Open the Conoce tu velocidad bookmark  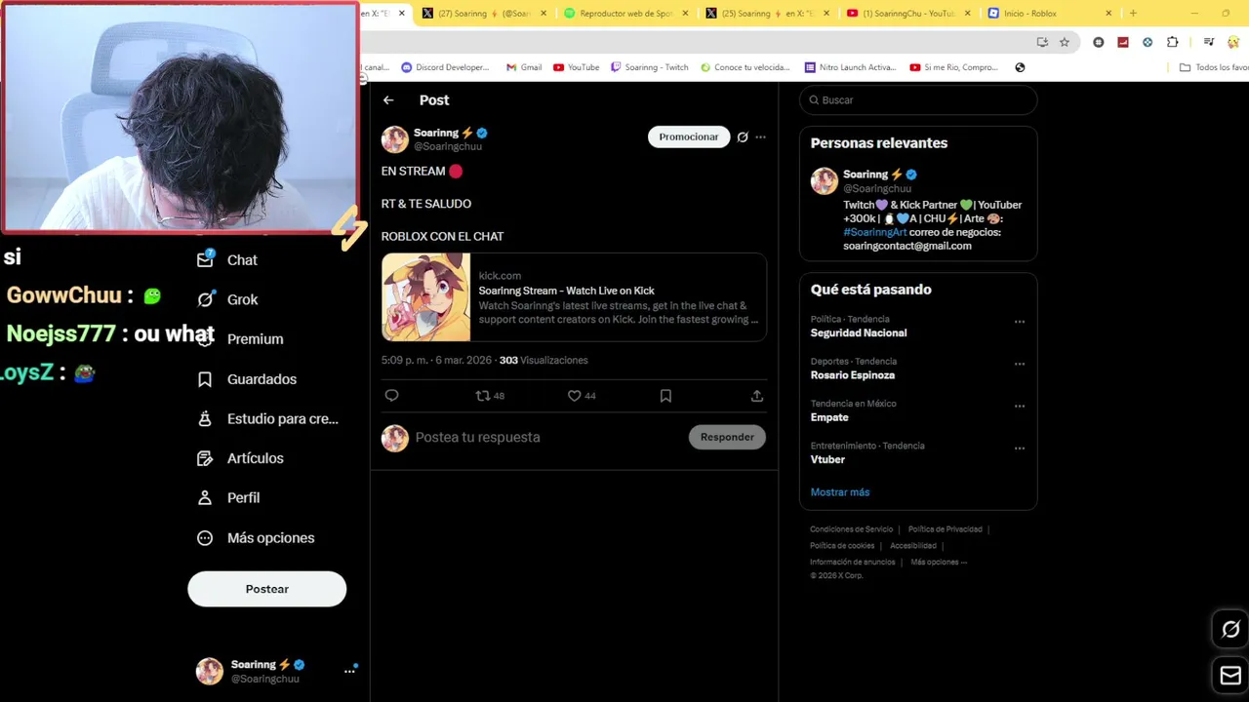point(745,67)
